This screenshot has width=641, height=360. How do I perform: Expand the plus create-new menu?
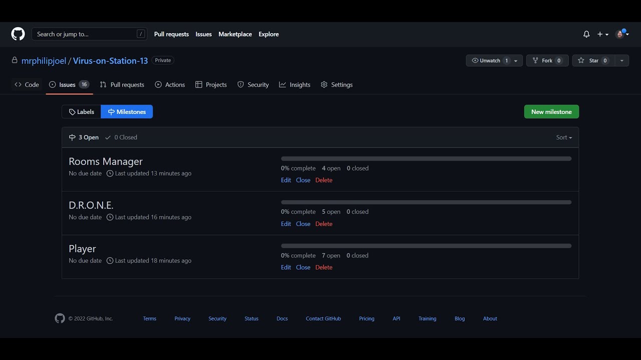click(603, 34)
